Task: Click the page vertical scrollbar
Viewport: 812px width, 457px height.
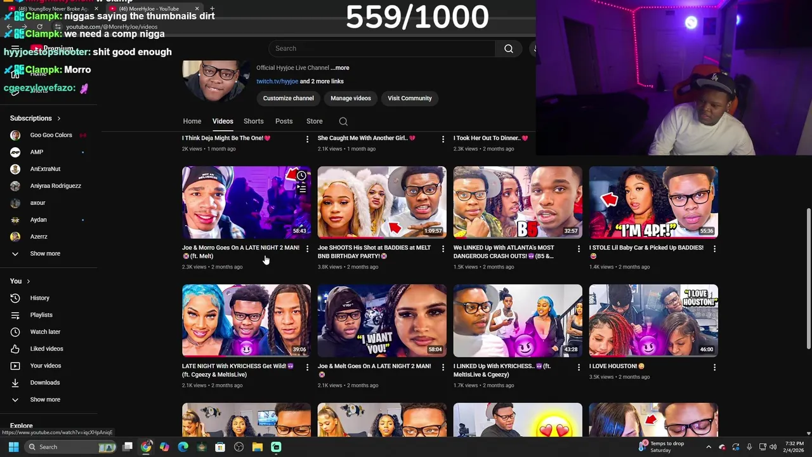Action: (x=808, y=279)
